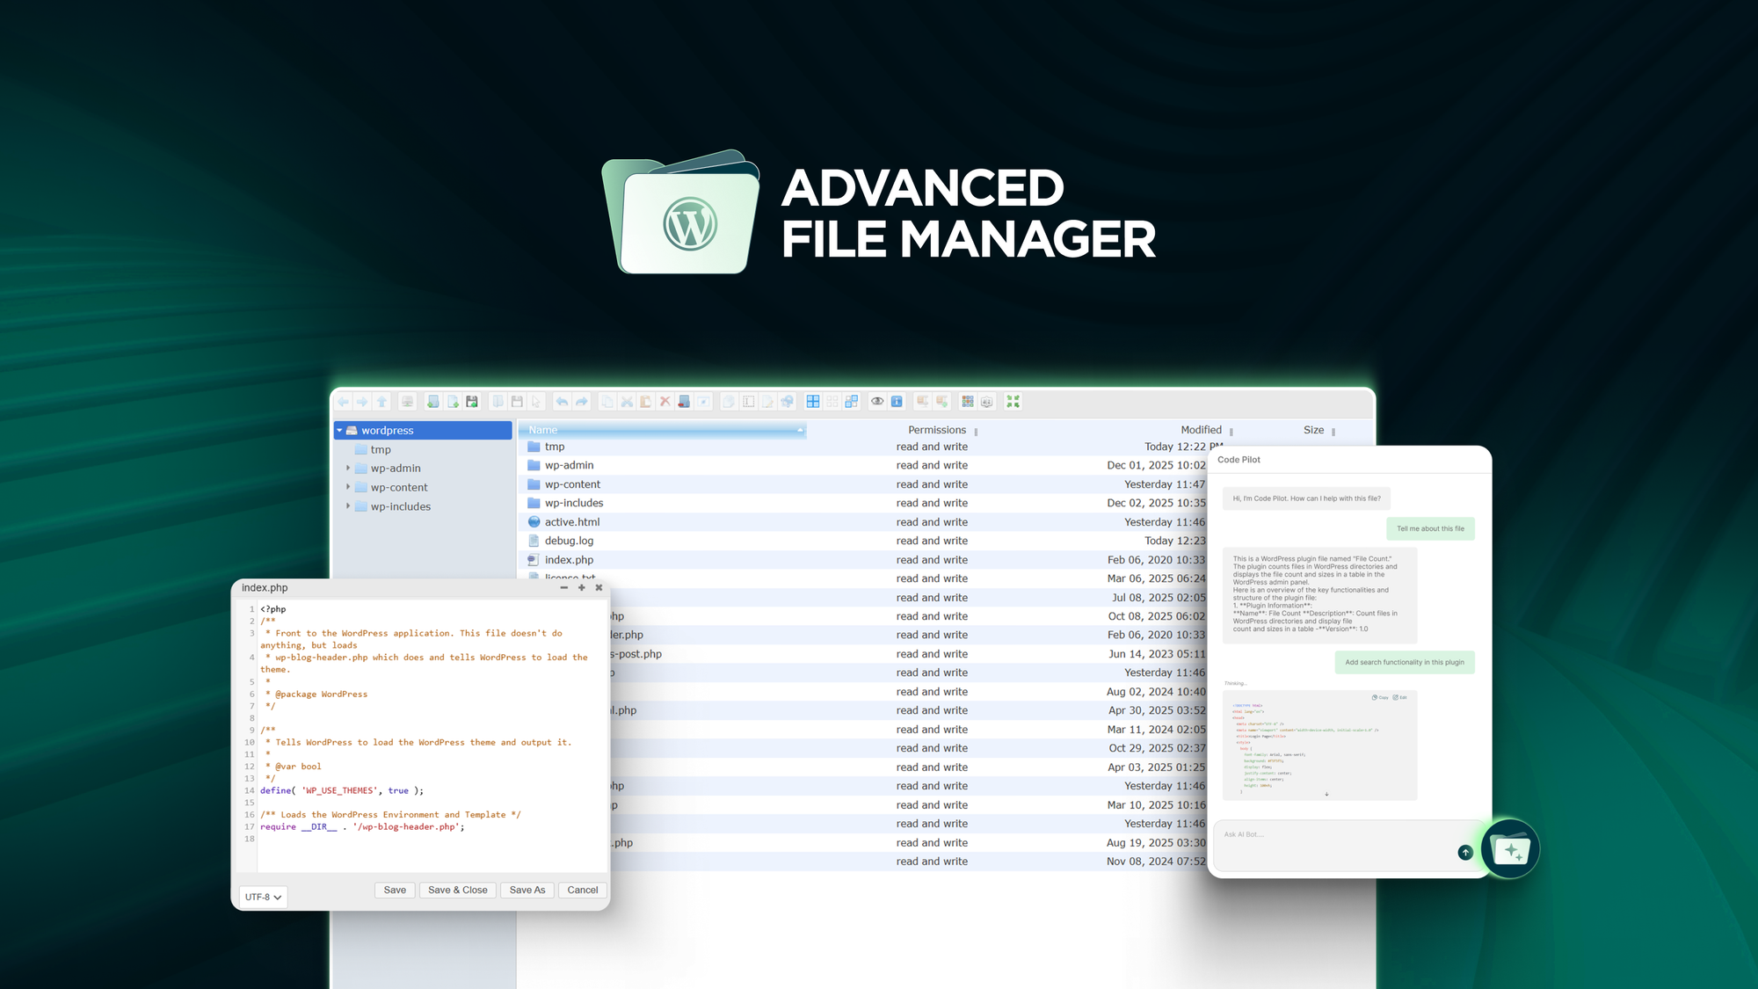Delete files using the red X icon
The width and height of the screenshot is (1758, 989).
pyautogui.click(x=664, y=402)
